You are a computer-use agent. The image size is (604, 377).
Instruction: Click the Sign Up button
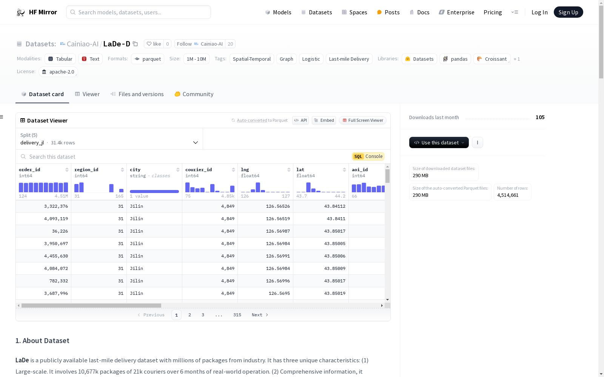[568, 12]
